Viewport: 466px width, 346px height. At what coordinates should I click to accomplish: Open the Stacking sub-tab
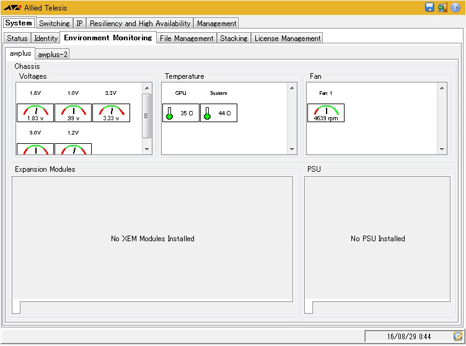click(234, 38)
